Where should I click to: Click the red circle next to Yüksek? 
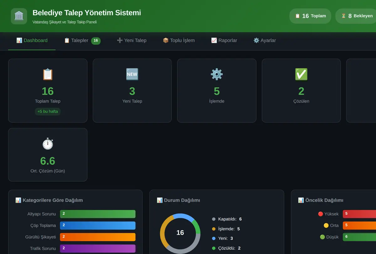coord(321,214)
